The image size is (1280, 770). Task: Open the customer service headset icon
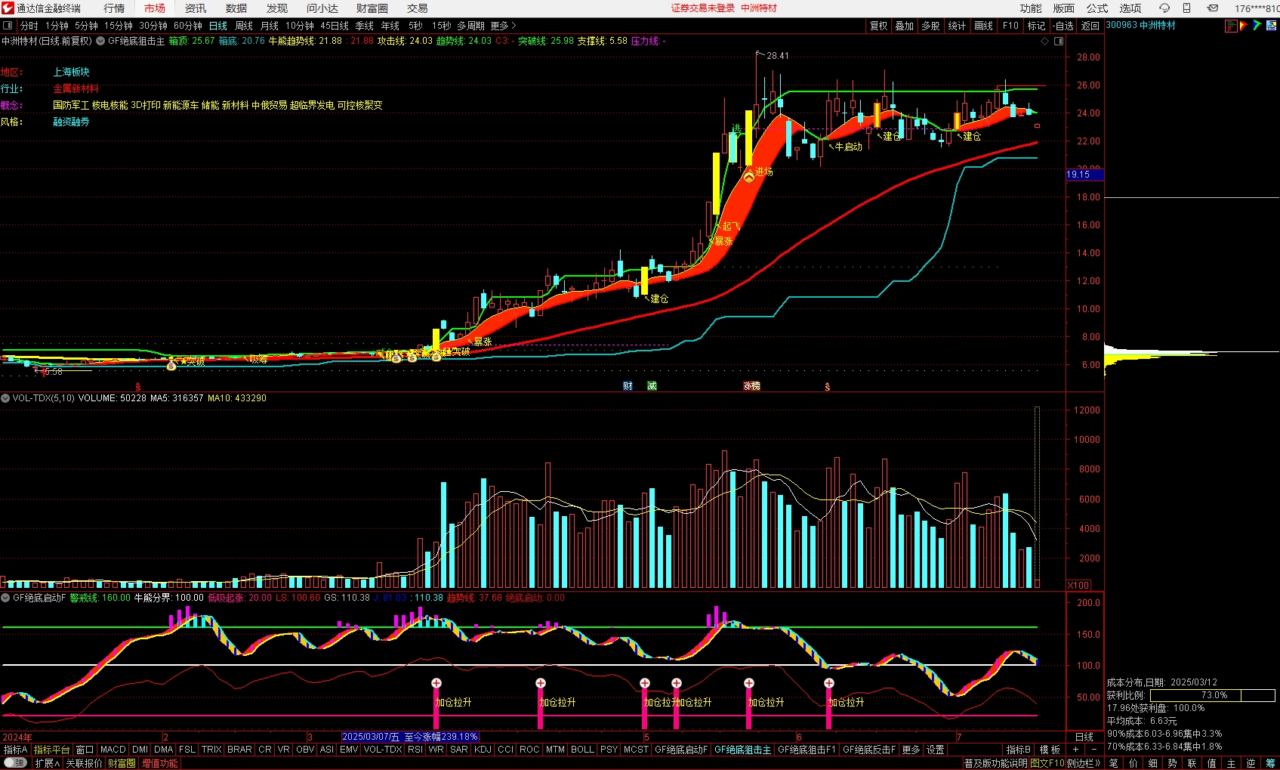click(1164, 8)
